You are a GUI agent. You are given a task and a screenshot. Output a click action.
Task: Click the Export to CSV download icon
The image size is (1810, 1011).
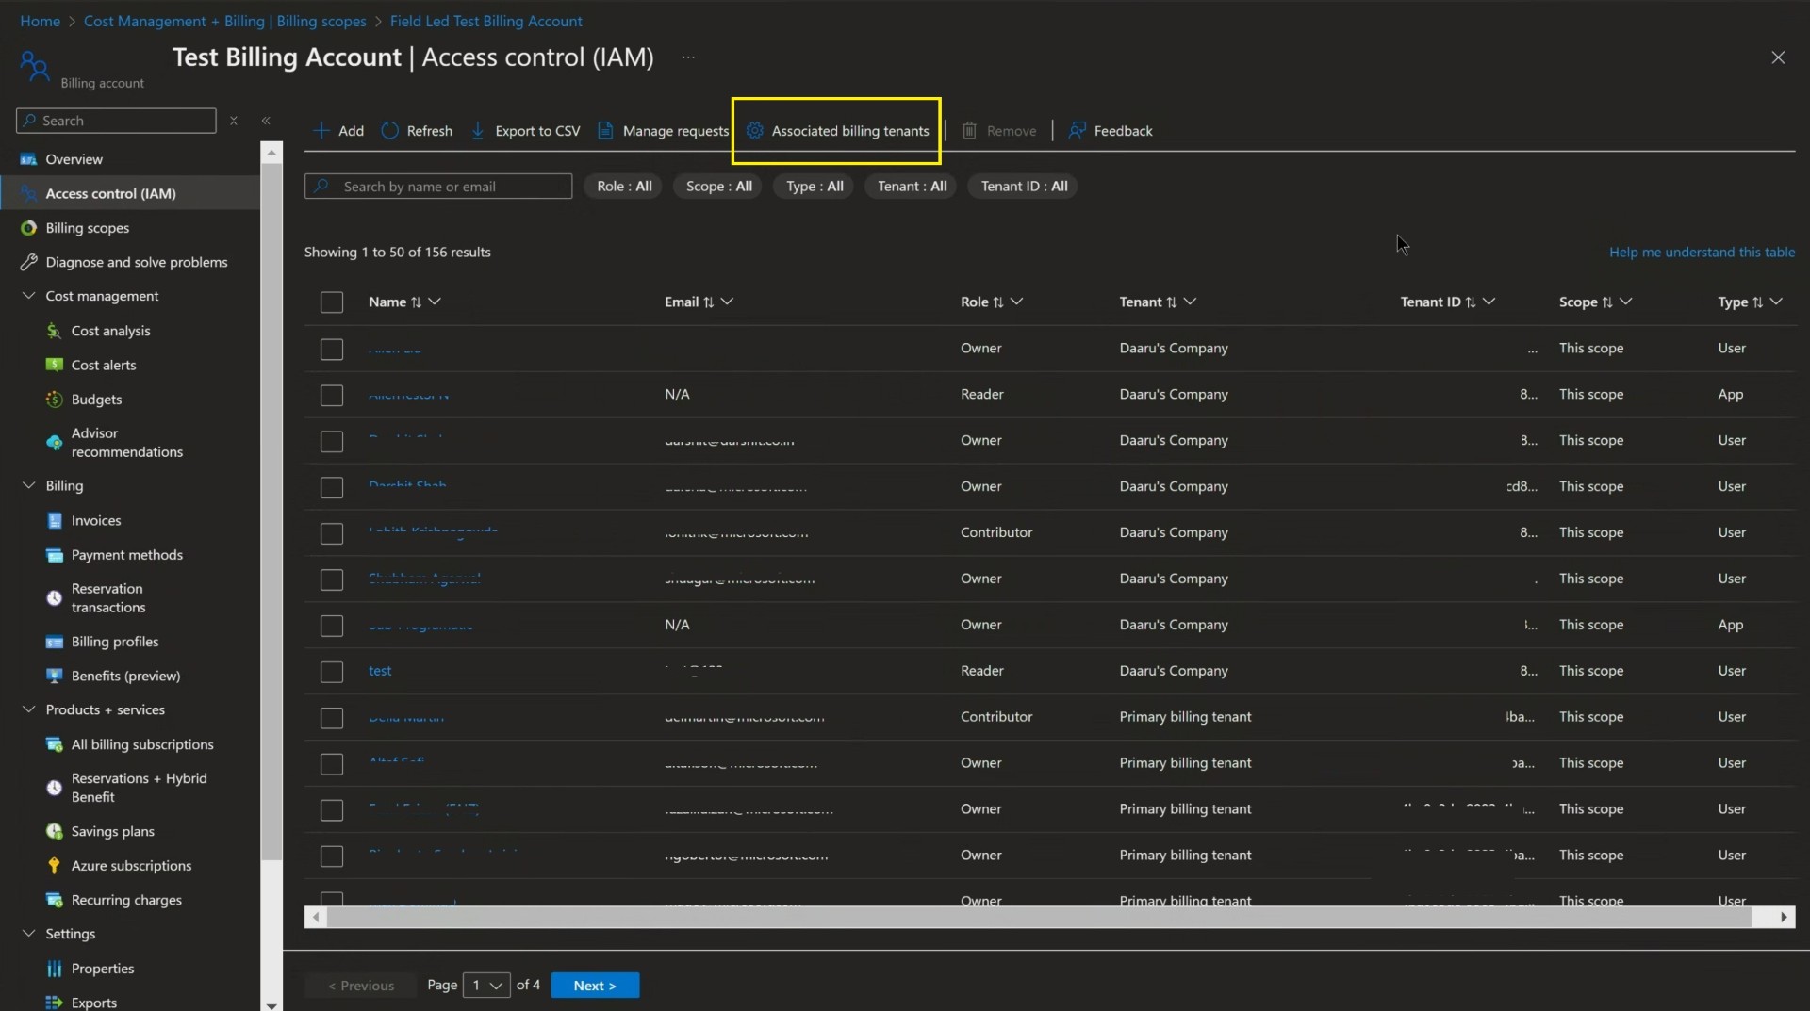pyautogui.click(x=478, y=131)
